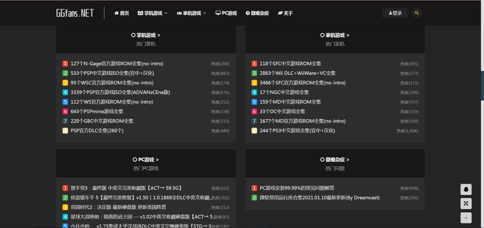The width and height of the screenshot is (484, 228).
Task: Toggle fullscreen with the expand arrows icon
Action: tap(466, 204)
